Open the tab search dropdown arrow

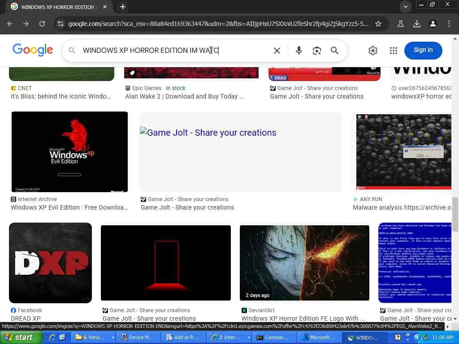[x=405, y=7]
